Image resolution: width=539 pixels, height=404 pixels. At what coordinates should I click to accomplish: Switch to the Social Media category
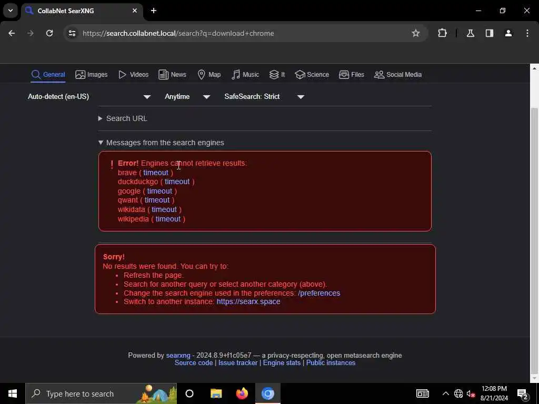398,75
